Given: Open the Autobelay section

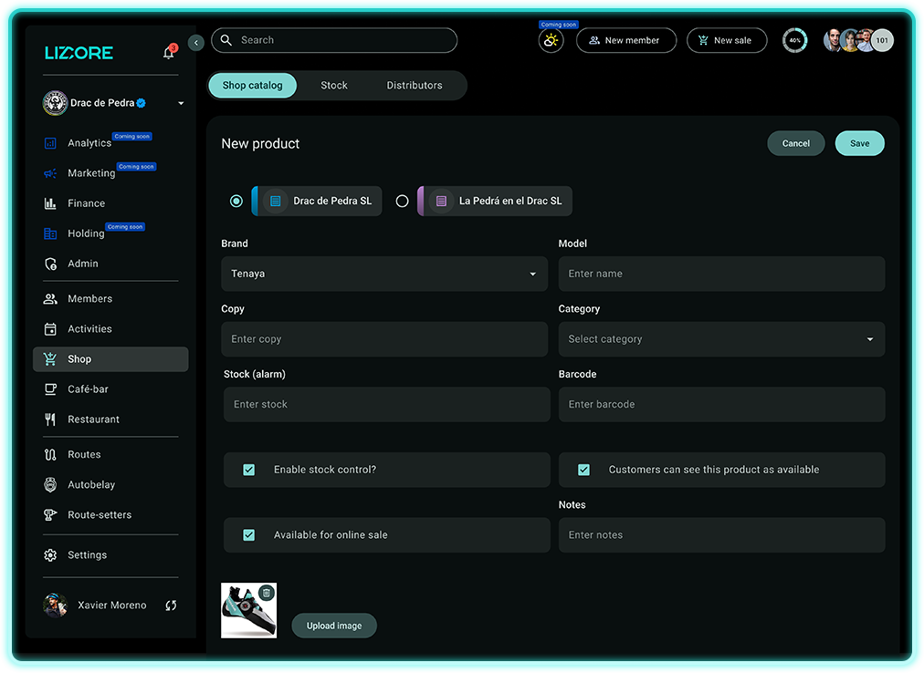Looking at the screenshot, I should point(90,485).
